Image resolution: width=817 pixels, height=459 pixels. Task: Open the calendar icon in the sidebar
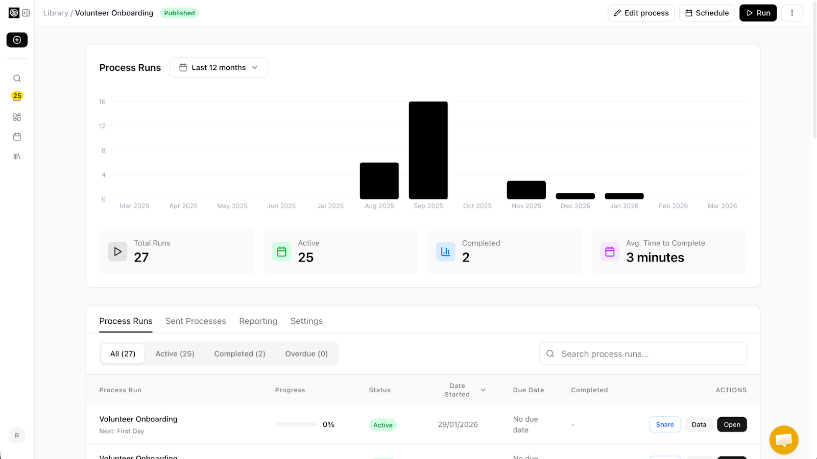pos(17,136)
